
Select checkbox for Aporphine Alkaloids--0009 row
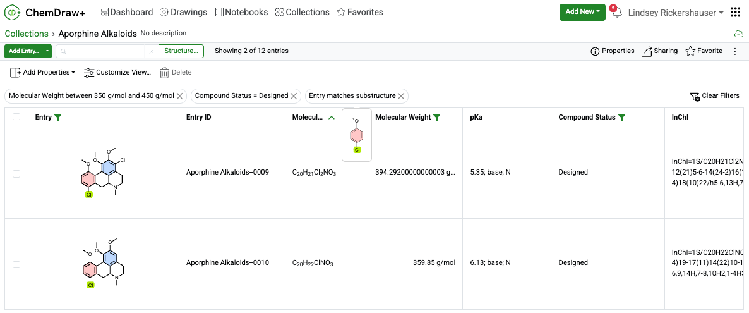click(x=16, y=174)
